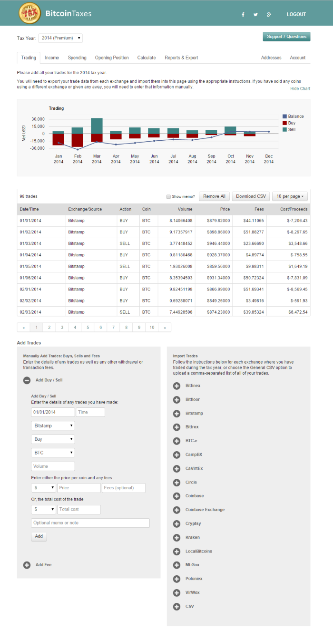Open the Reports & Export tab
Viewport: 333px width, 629px height.
[x=181, y=58]
